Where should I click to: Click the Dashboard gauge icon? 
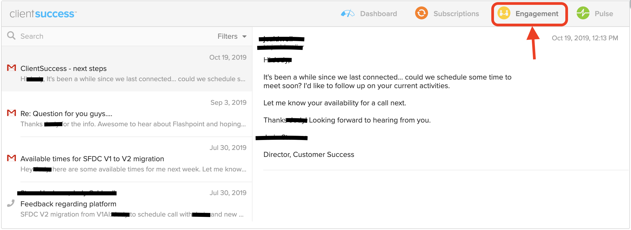[348, 13]
